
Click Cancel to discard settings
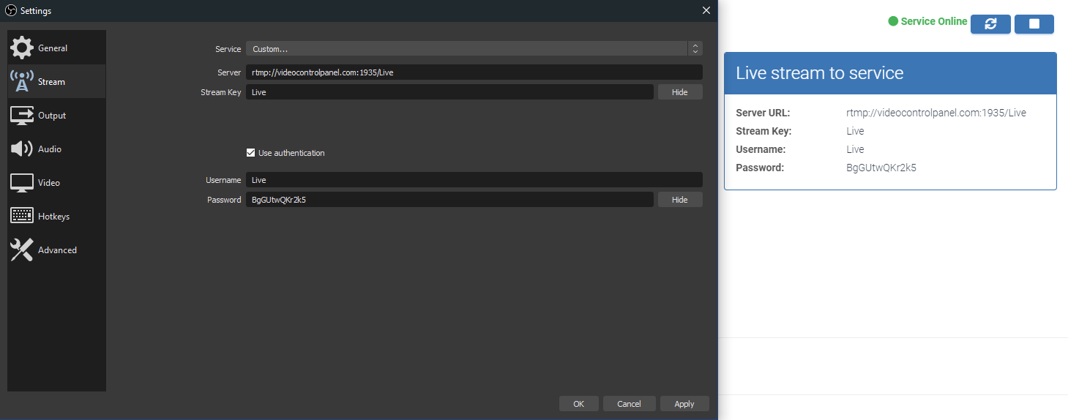(629, 404)
